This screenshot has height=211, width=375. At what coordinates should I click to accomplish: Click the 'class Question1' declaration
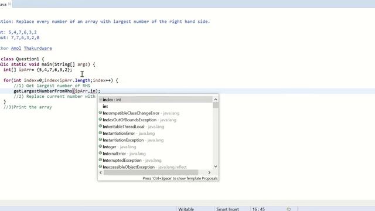click(x=22, y=59)
